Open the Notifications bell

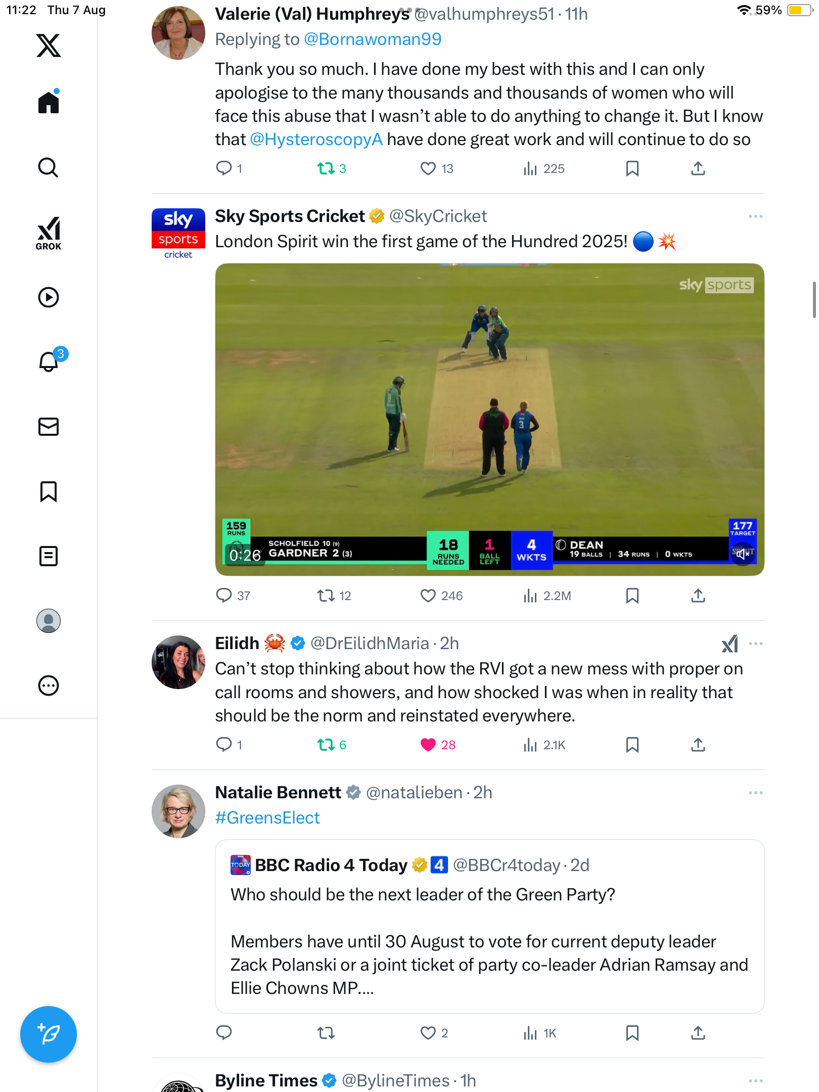click(49, 362)
